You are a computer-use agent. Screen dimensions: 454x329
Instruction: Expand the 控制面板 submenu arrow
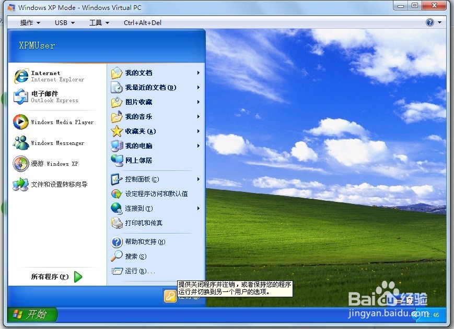[x=199, y=179]
